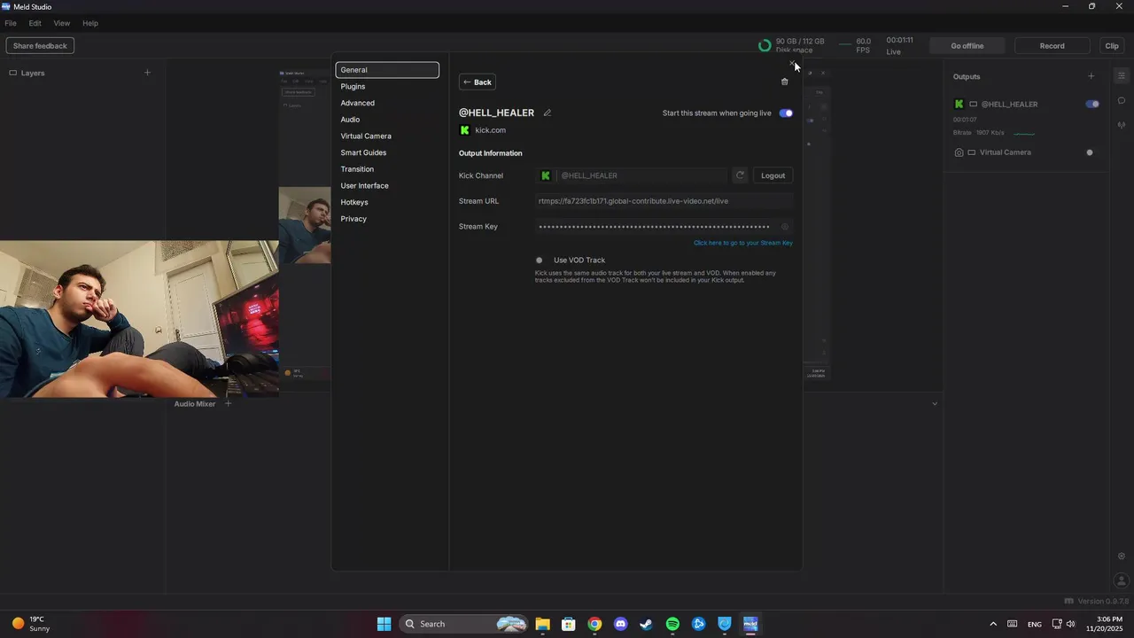Open the Help menu
This screenshot has width=1134, height=638.
[90, 23]
